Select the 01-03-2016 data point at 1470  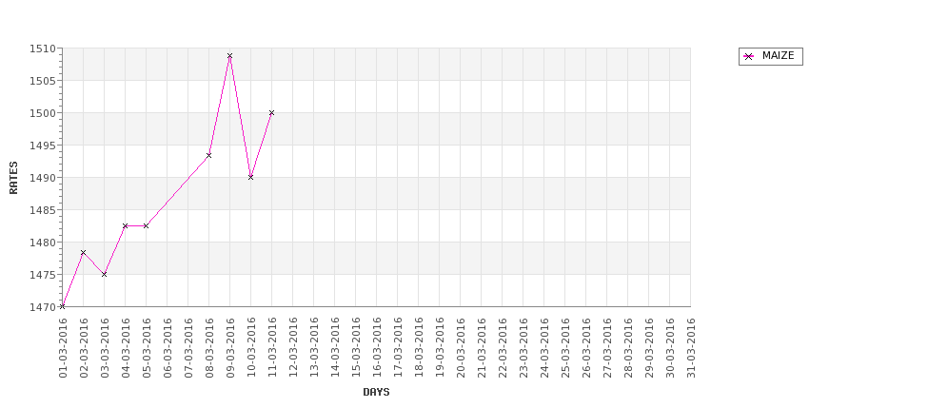62,306
